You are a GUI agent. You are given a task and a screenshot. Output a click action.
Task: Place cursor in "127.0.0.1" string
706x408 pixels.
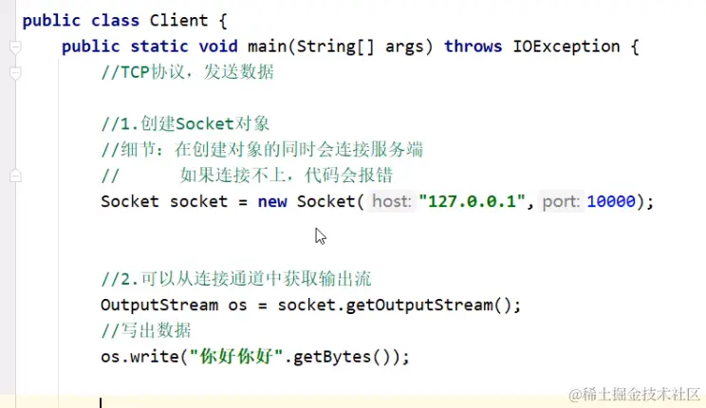(472, 201)
